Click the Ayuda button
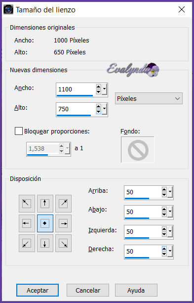The width and height of the screenshot is (194, 303). (x=136, y=290)
